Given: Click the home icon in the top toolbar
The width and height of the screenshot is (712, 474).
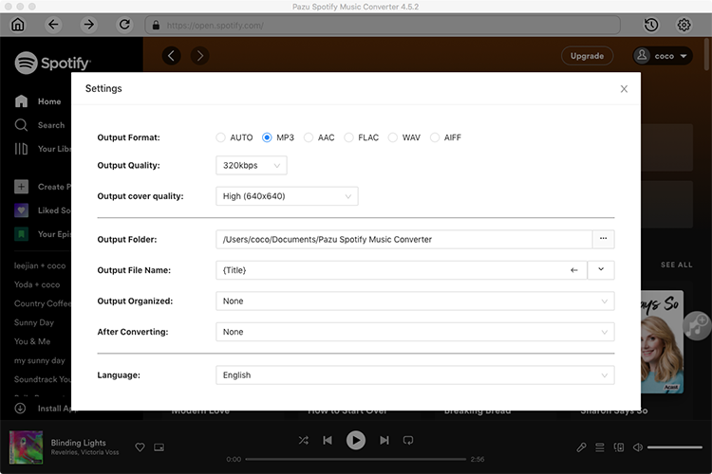Looking at the screenshot, I should 18,25.
